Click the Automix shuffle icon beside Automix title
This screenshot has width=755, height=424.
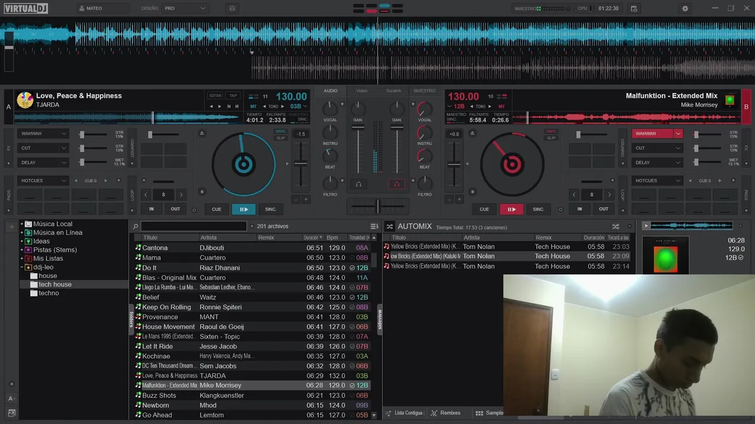[x=389, y=226]
